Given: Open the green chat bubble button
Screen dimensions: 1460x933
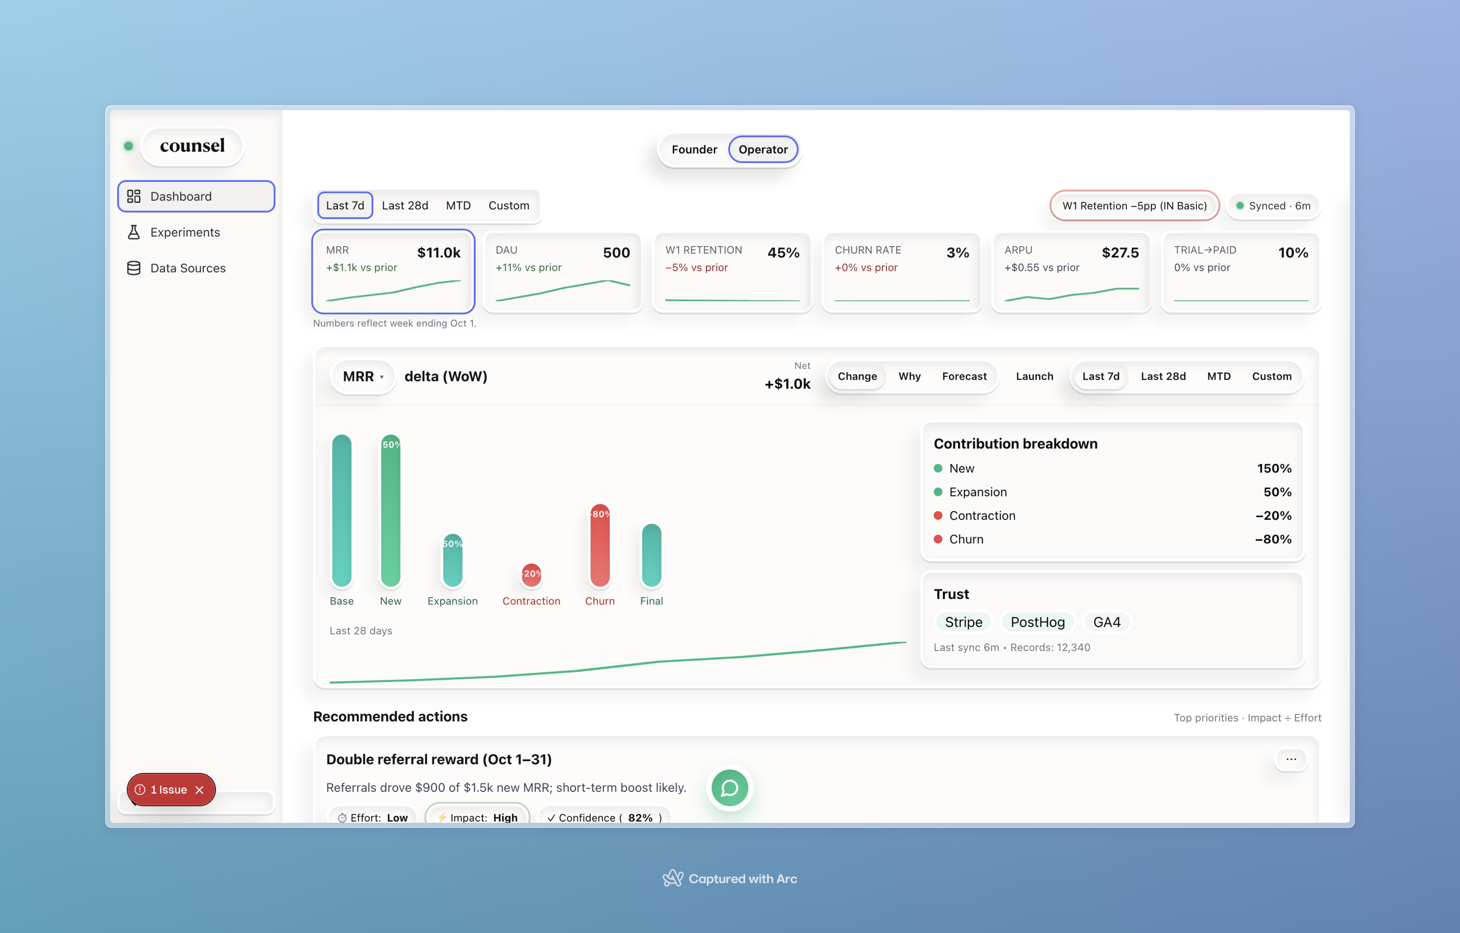Looking at the screenshot, I should (x=729, y=788).
